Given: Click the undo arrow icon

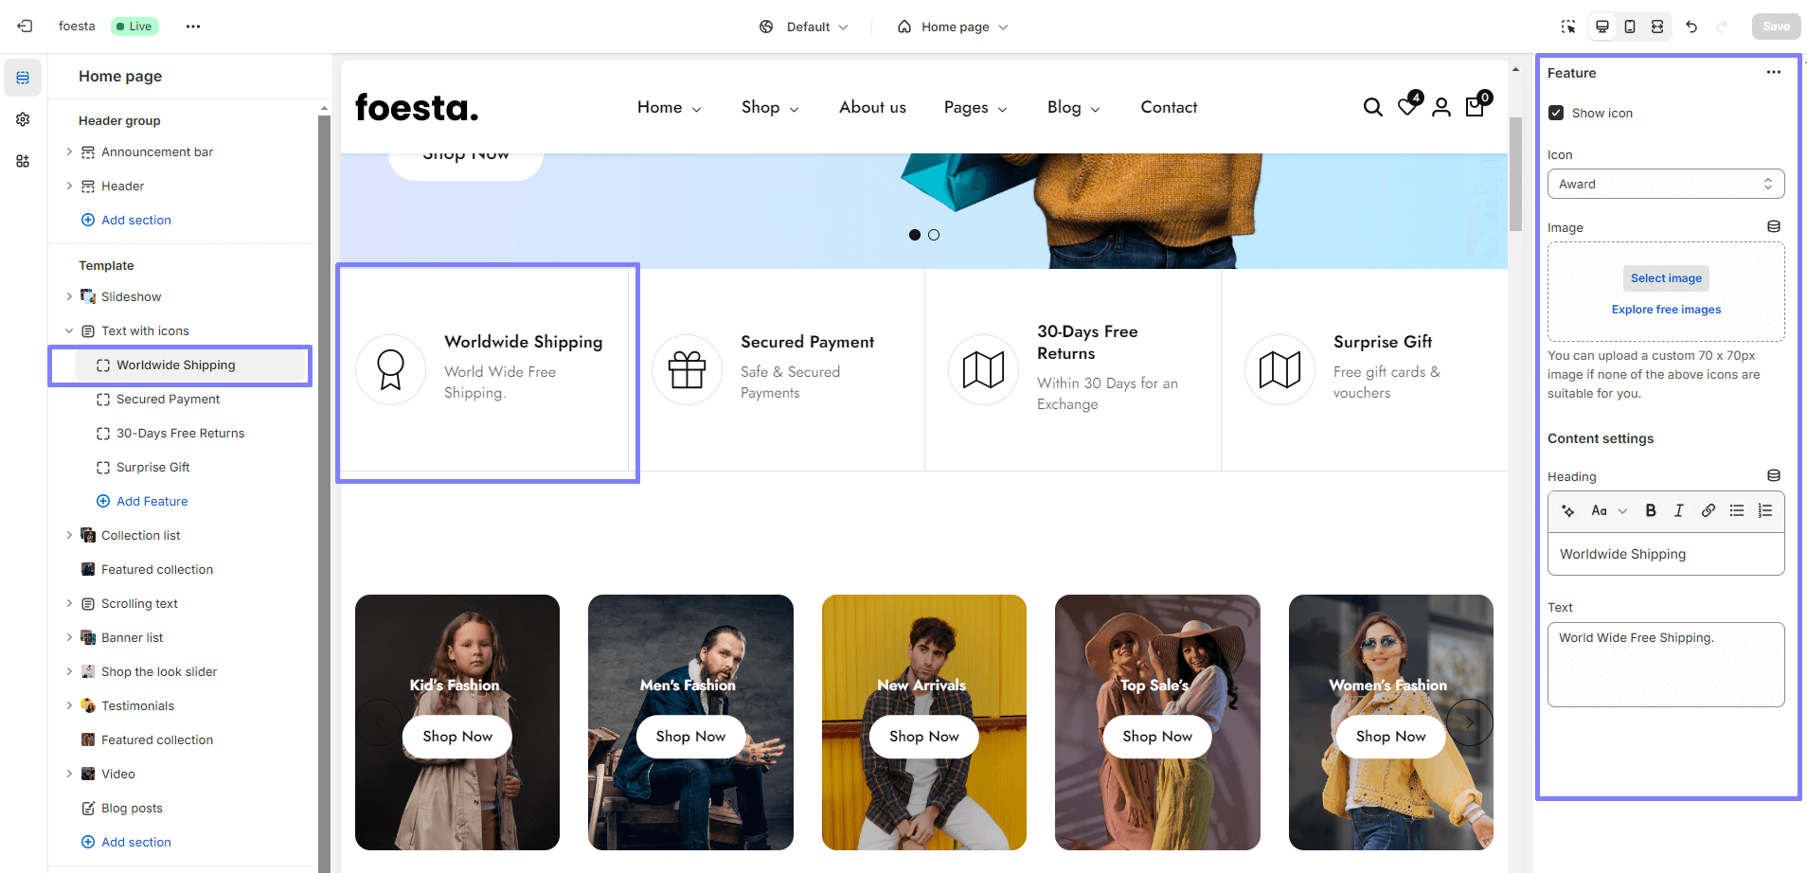Looking at the screenshot, I should tap(1691, 27).
